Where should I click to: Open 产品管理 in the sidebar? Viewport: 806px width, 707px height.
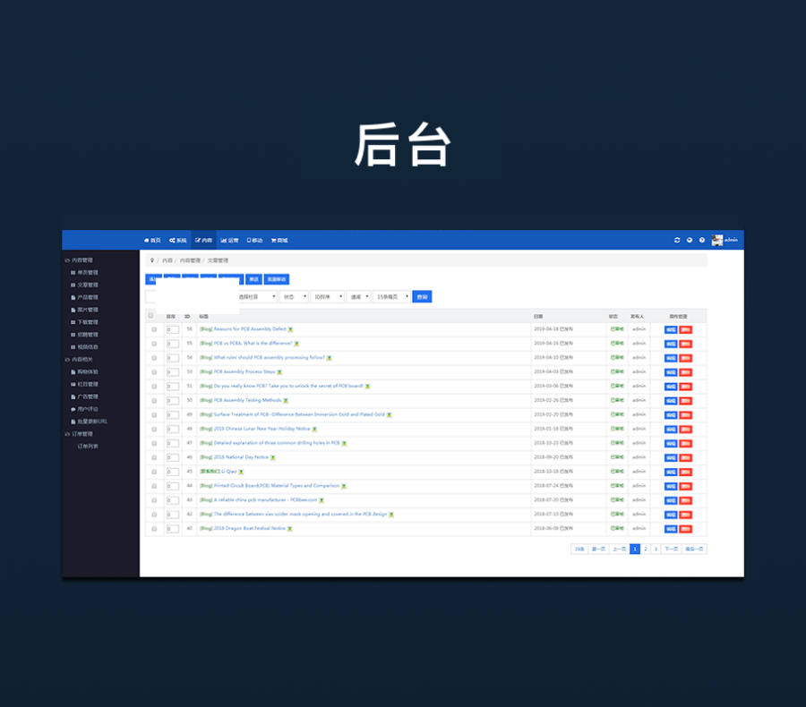[85, 297]
